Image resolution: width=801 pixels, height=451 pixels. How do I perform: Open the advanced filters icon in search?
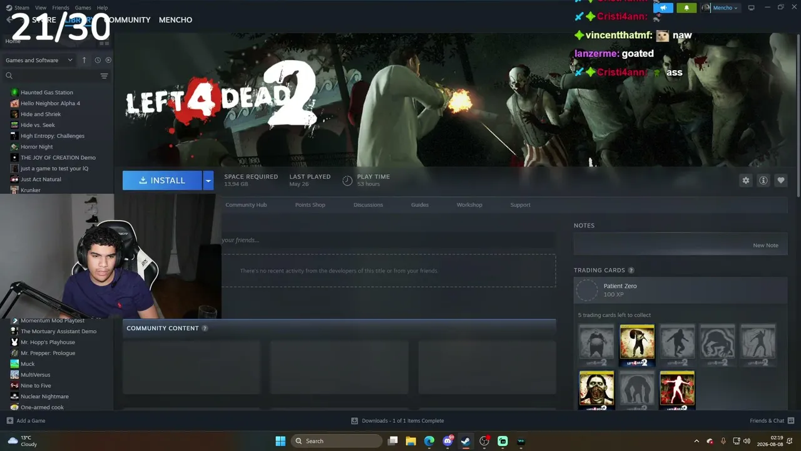click(x=104, y=76)
